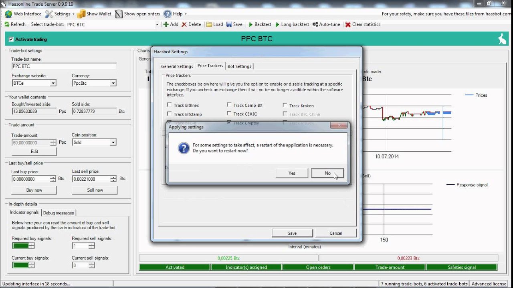Viewport: 513px width, 288px height.
Task: Click Save in Haasbot Settings
Action: click(292, 233)
